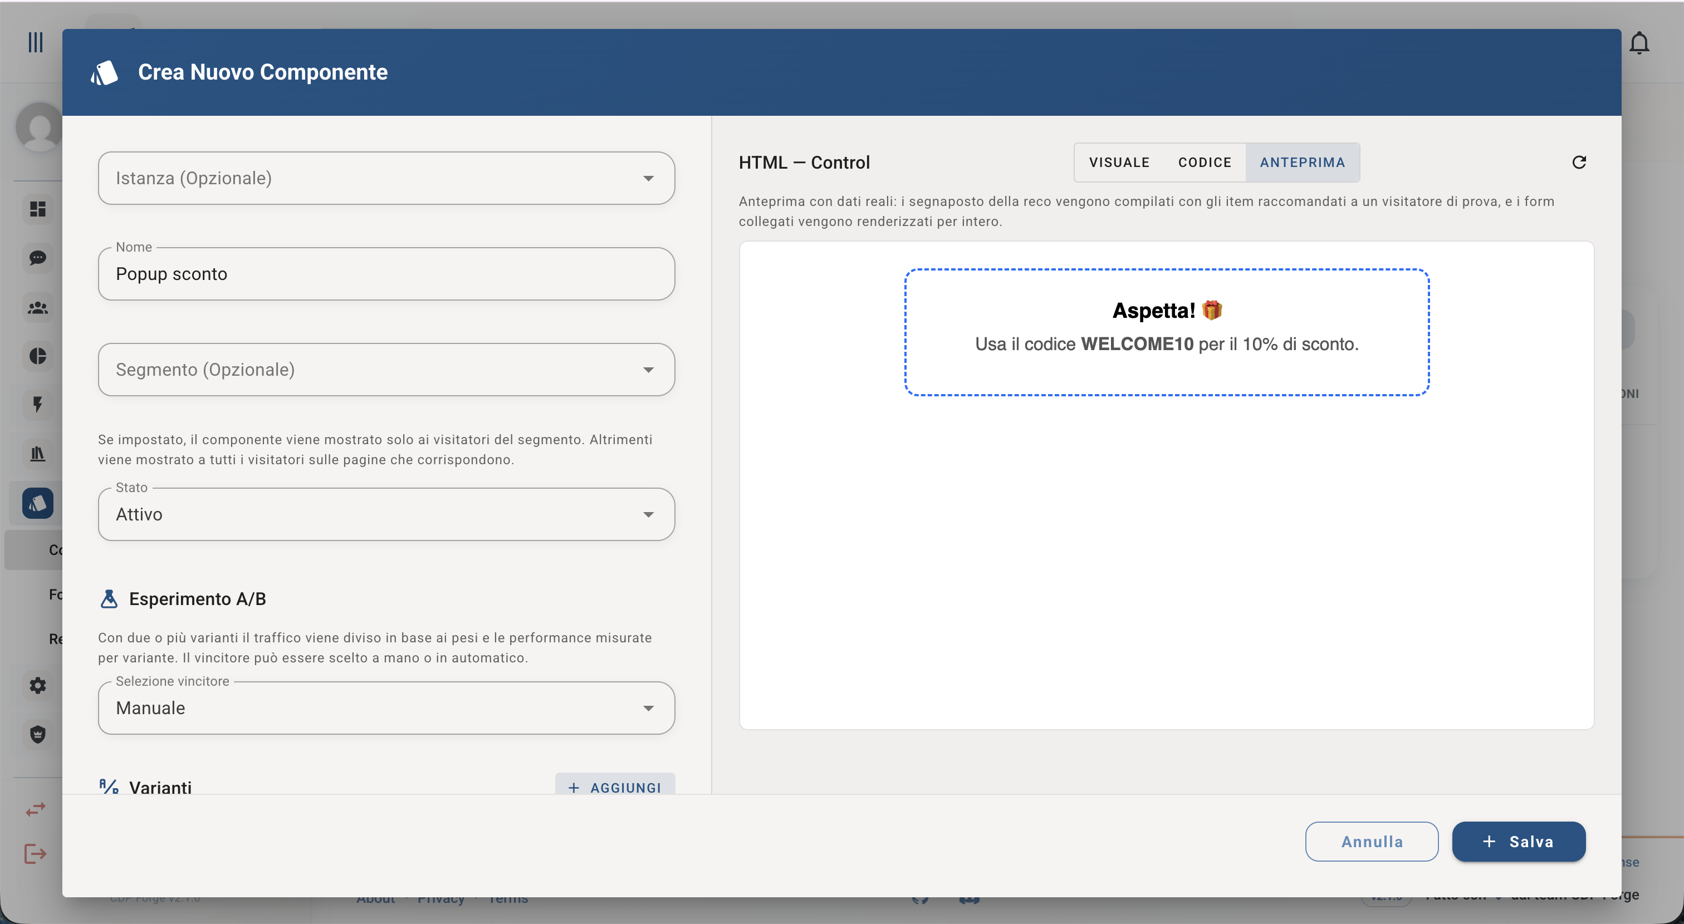1684x924 pixels.
Task: Click the Esperimento A/B flask icon
Action: pos(109,598)
